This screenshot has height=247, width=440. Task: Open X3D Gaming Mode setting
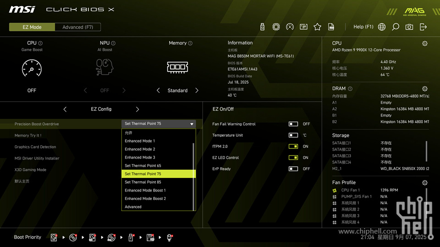click(31, 170)
